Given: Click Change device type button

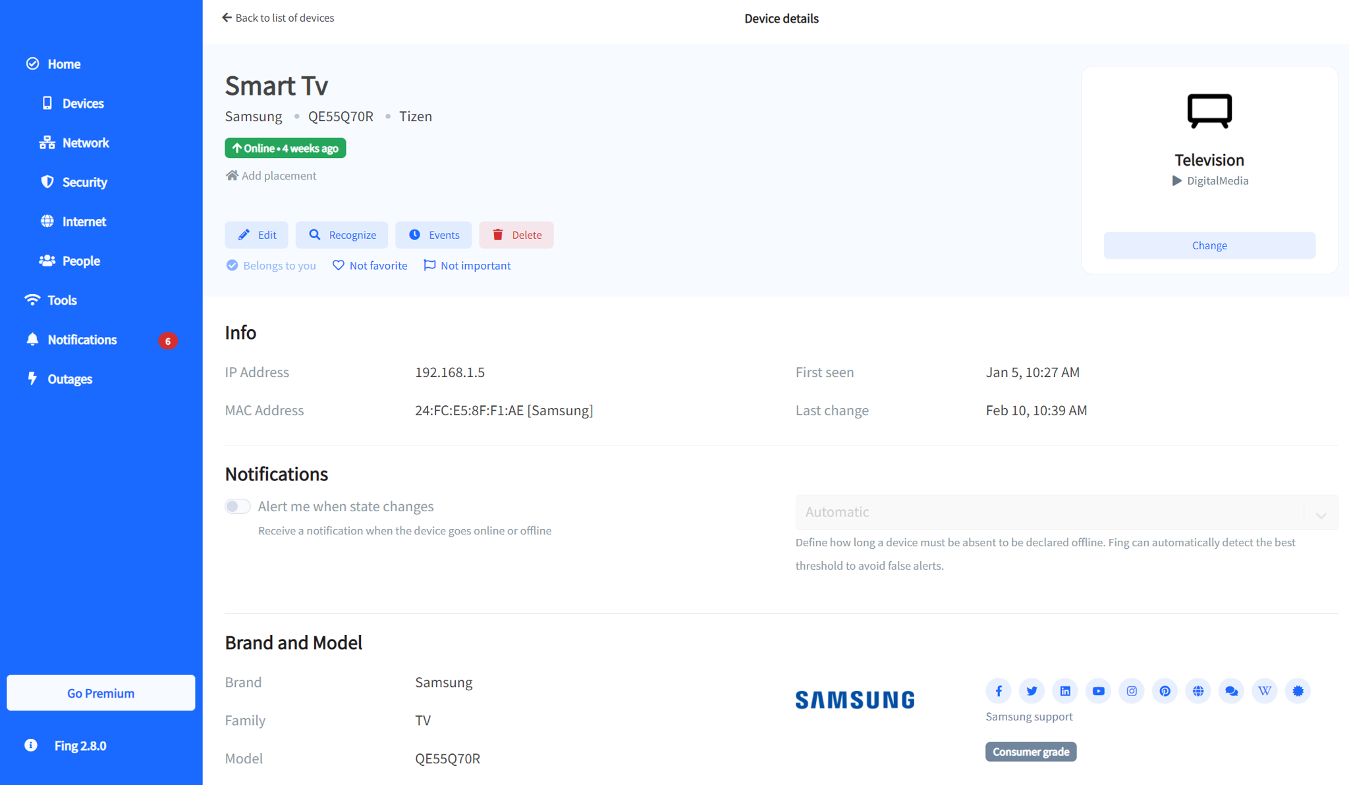Looking at the screenshot, I should pos(1209,245).
